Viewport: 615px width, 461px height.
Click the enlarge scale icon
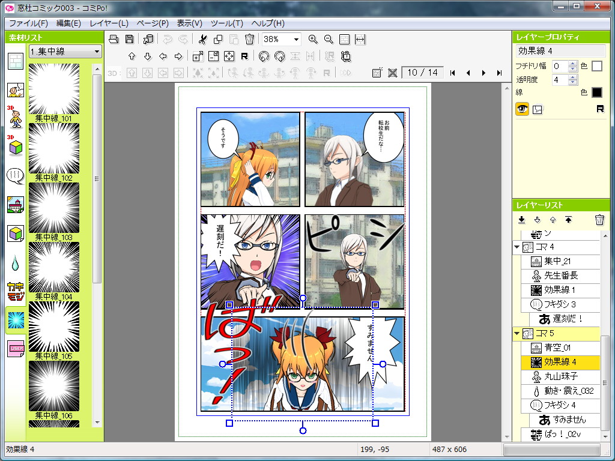pyautogui.click(x=198, y=56)
